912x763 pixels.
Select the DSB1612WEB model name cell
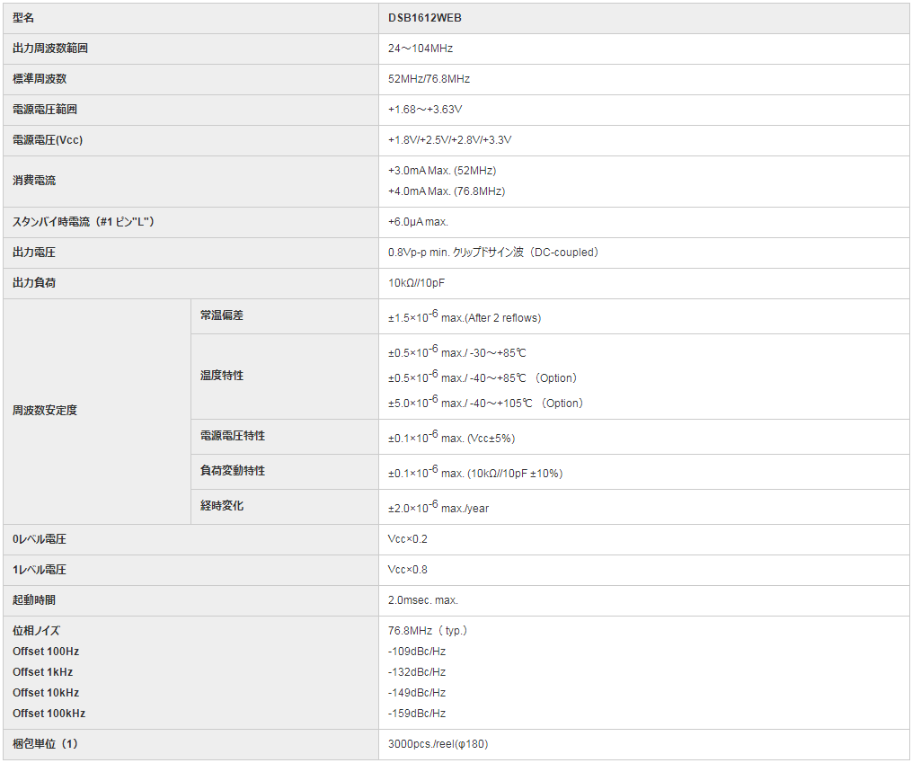click(422, 16)
